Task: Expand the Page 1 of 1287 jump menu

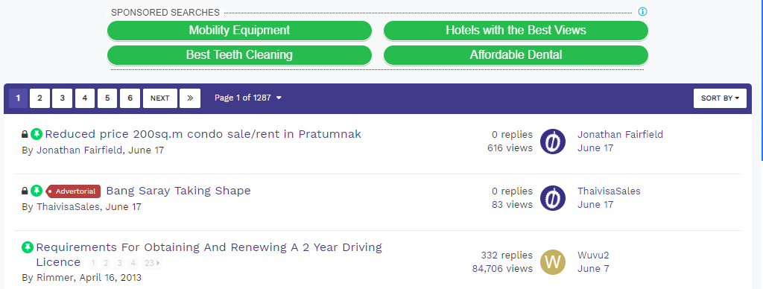Action: pyautogui.click(x=247, y=98)
